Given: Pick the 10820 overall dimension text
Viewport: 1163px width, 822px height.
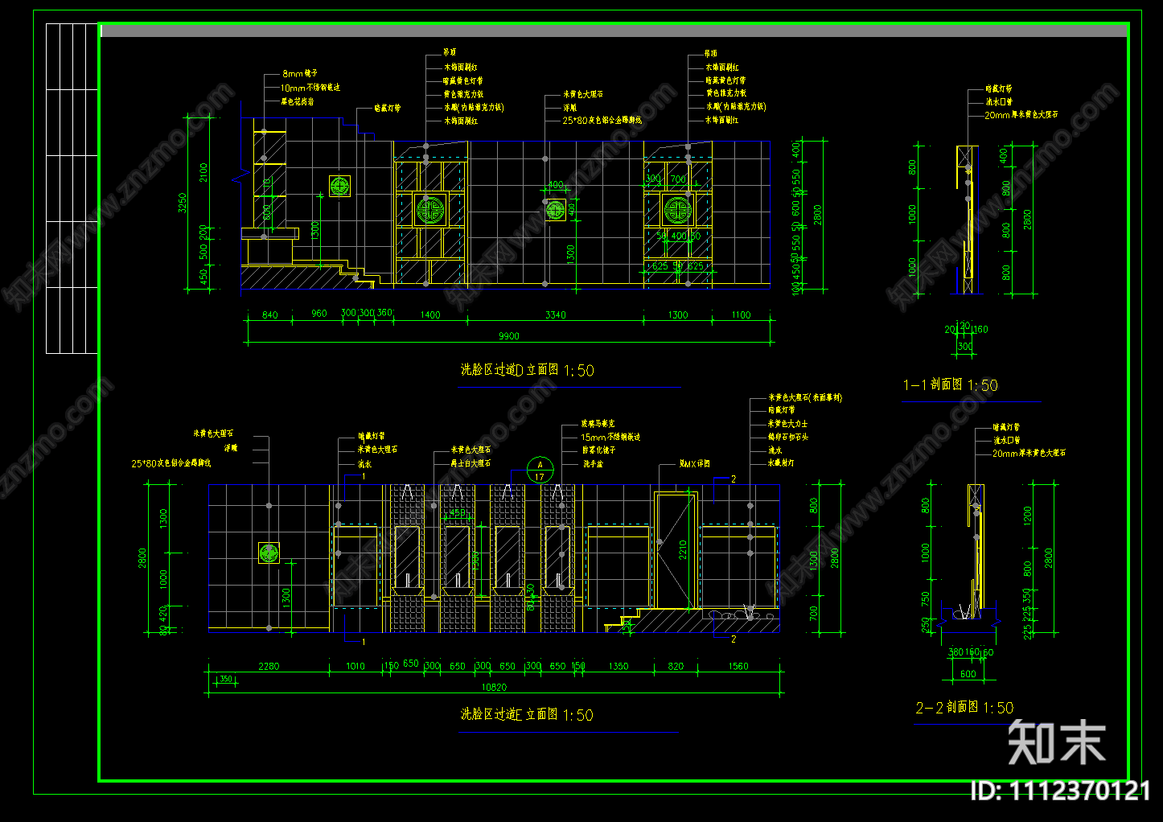Looking at the screenshot, I should click(494, 688).
